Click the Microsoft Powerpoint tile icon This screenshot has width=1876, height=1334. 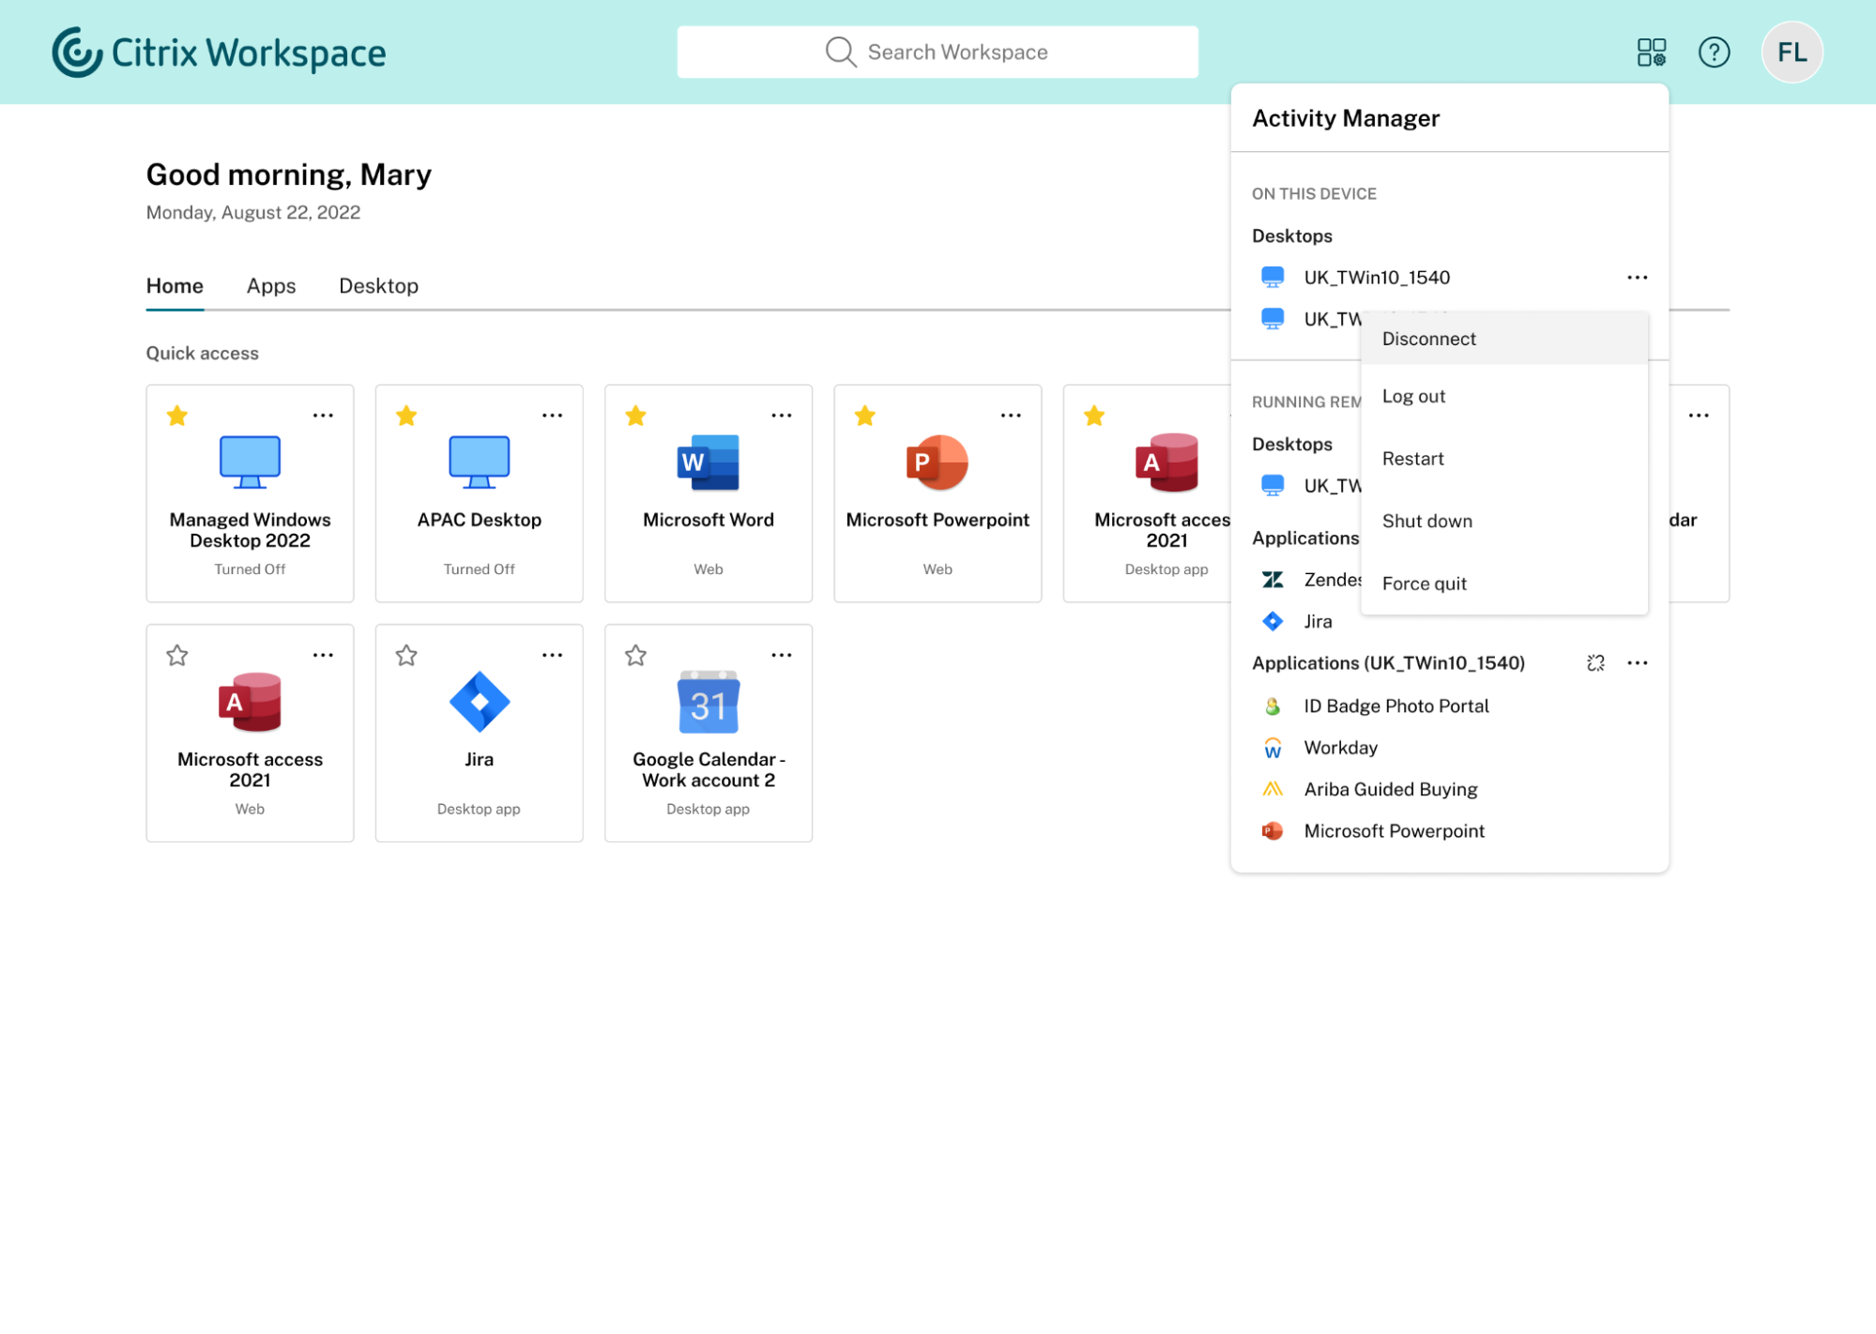pos(937,462)
